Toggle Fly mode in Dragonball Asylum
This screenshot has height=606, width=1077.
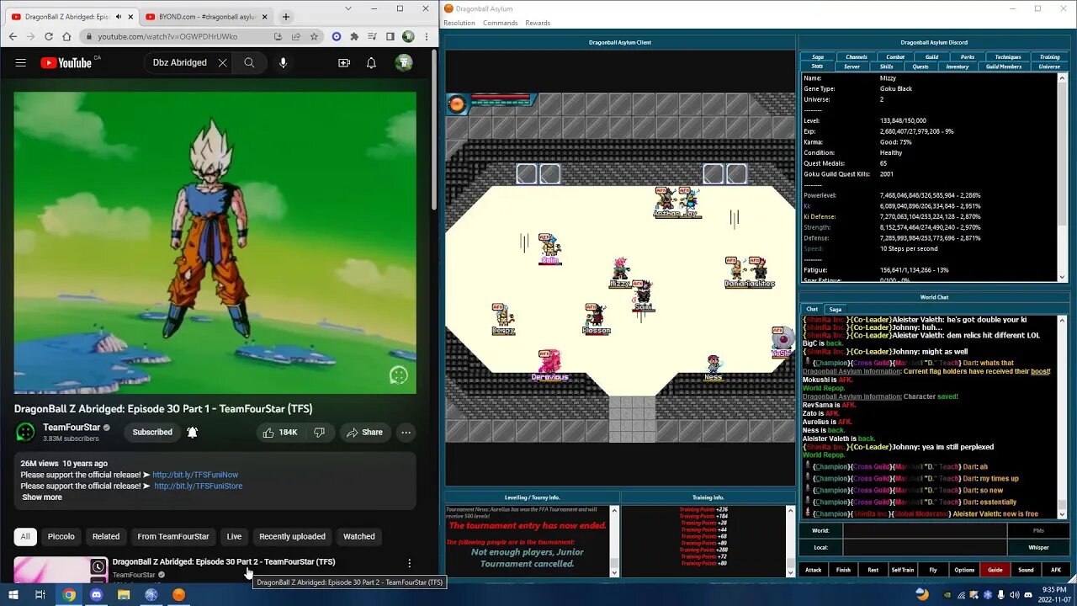click(x=933, y=570)
